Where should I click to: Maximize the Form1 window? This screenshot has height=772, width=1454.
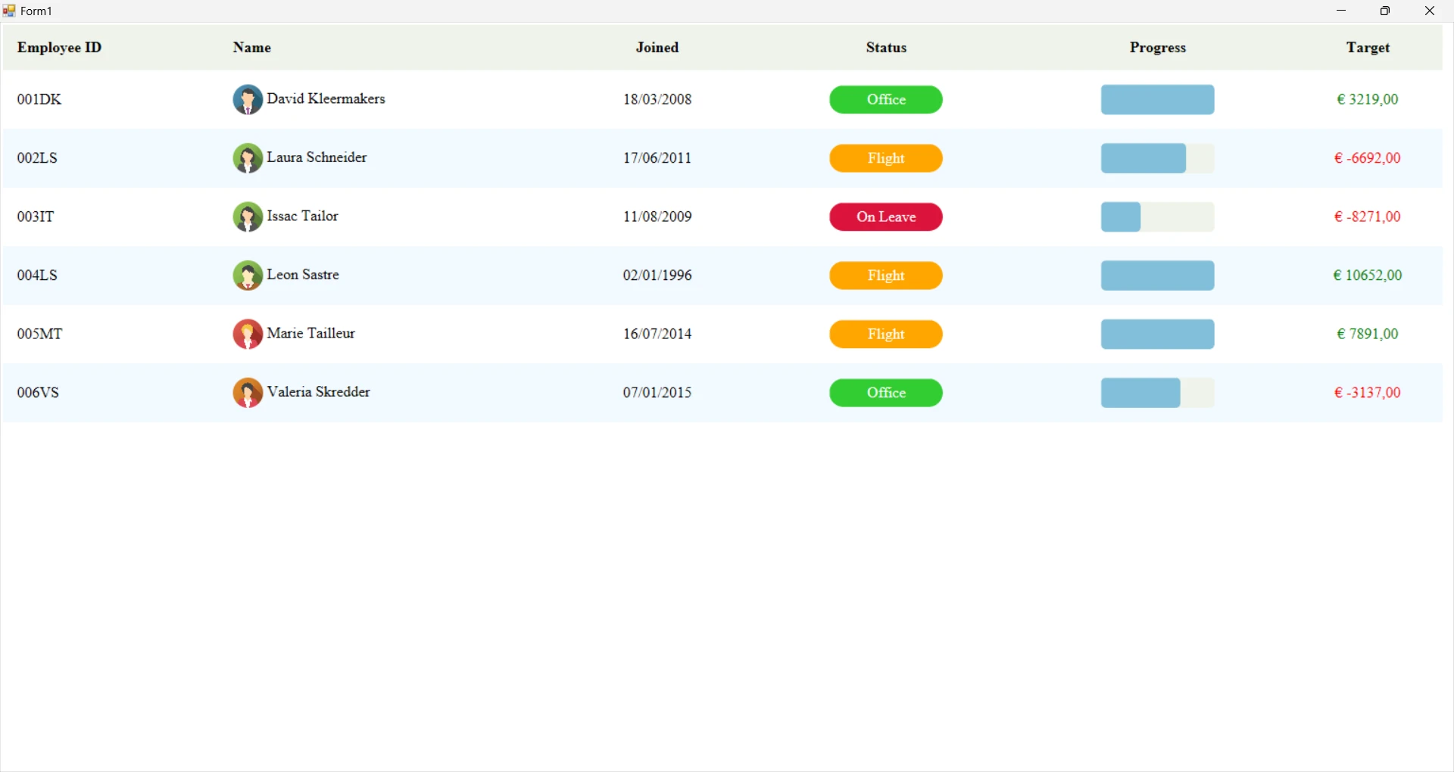(x=1385, y=11)
